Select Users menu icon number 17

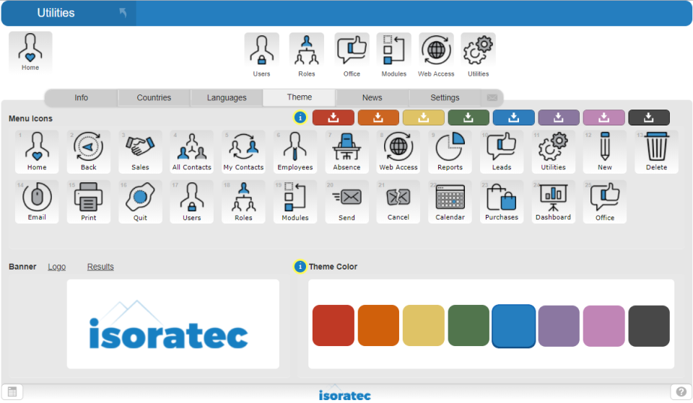[x=192, y=202]
